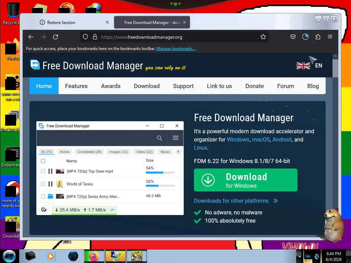The height and width of the screenshot is (263, 351).
Task: Follow the Linux link in the description
Action: [200, 148]
